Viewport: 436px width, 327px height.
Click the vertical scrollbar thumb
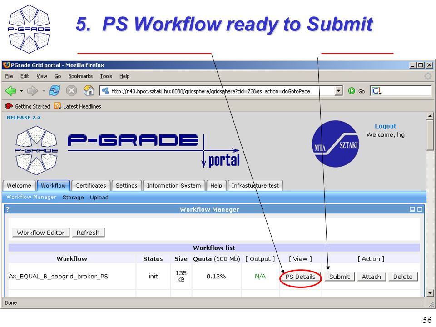click(430, 135)
